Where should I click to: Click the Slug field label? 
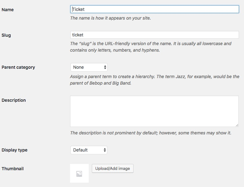click(6, 35)
